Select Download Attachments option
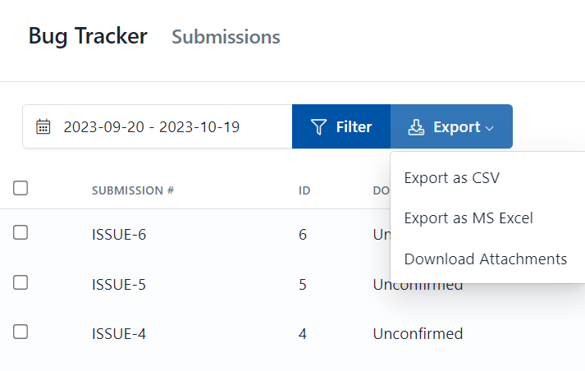The height and width of the screenshot is (371, 585). point(485,259)
